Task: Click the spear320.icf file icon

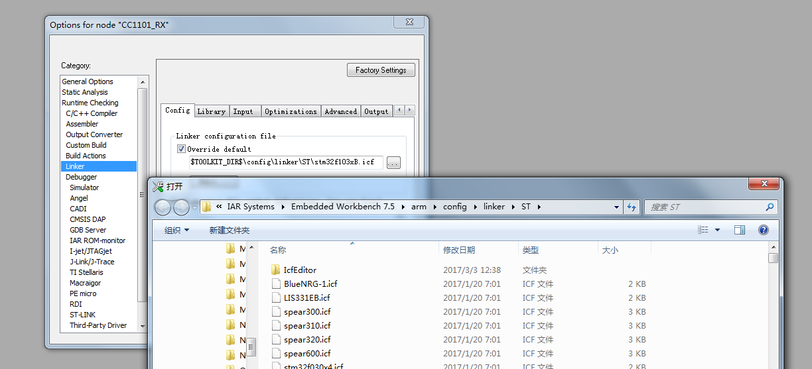Action: (276, 339)
